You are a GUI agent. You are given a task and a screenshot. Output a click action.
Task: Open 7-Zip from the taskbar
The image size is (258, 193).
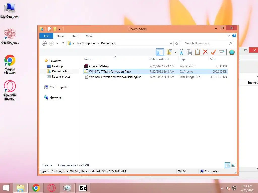tap(83, 188)
